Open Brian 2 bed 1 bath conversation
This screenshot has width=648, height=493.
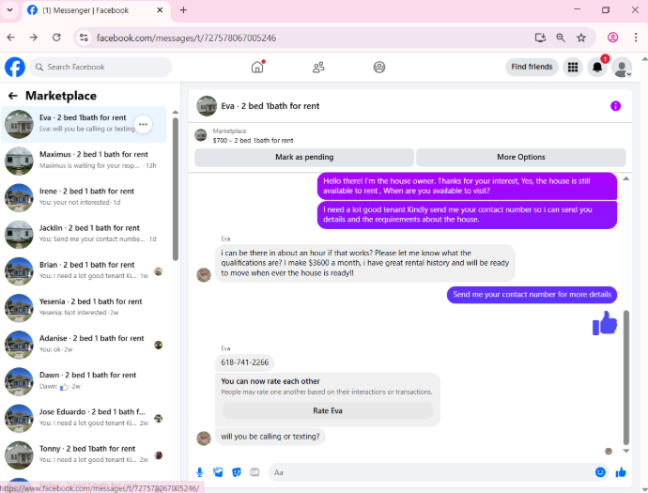point(84,271)
